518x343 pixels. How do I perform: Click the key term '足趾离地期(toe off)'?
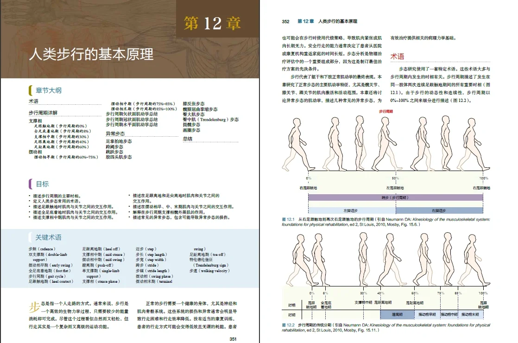(x=208, y=254)
